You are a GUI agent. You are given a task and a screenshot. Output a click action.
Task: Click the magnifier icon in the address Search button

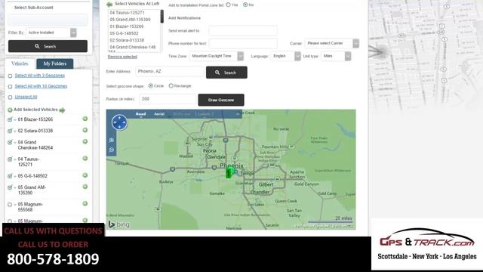(217, 73)
